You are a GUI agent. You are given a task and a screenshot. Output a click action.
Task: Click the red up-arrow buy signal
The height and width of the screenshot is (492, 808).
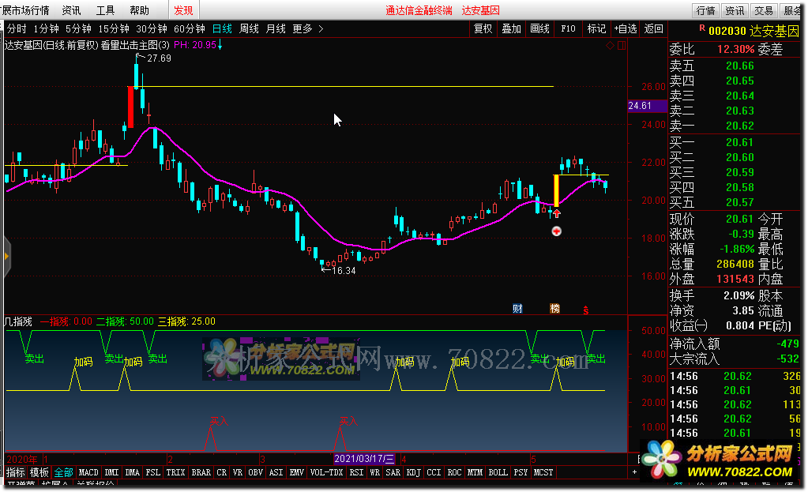click(x=557, y=213)
